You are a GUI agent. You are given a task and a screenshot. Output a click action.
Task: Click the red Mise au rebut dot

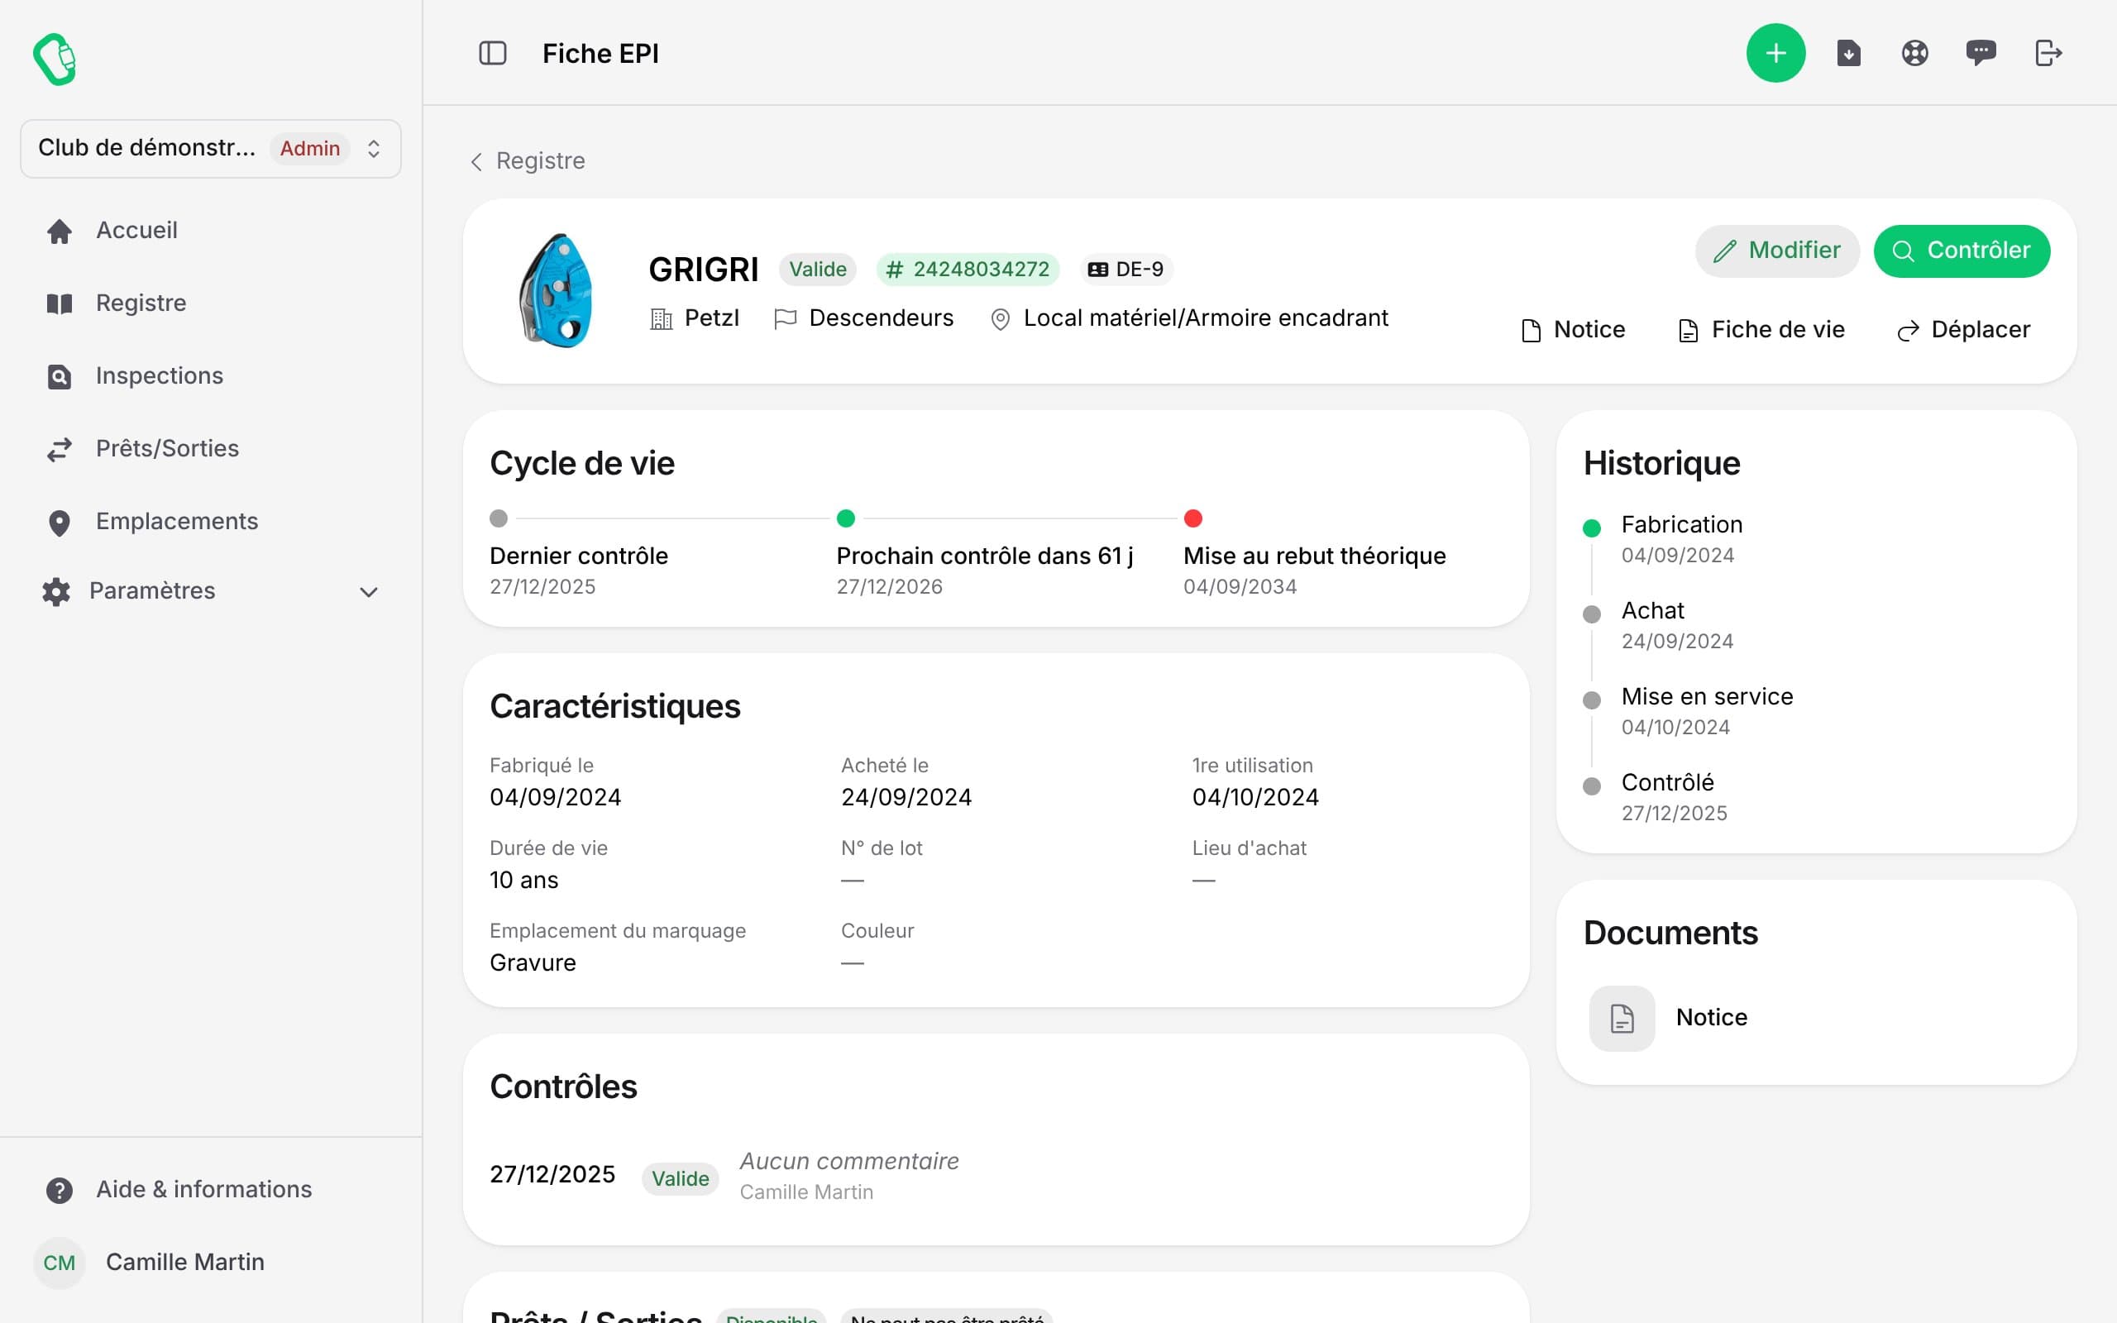(1193, 519)
